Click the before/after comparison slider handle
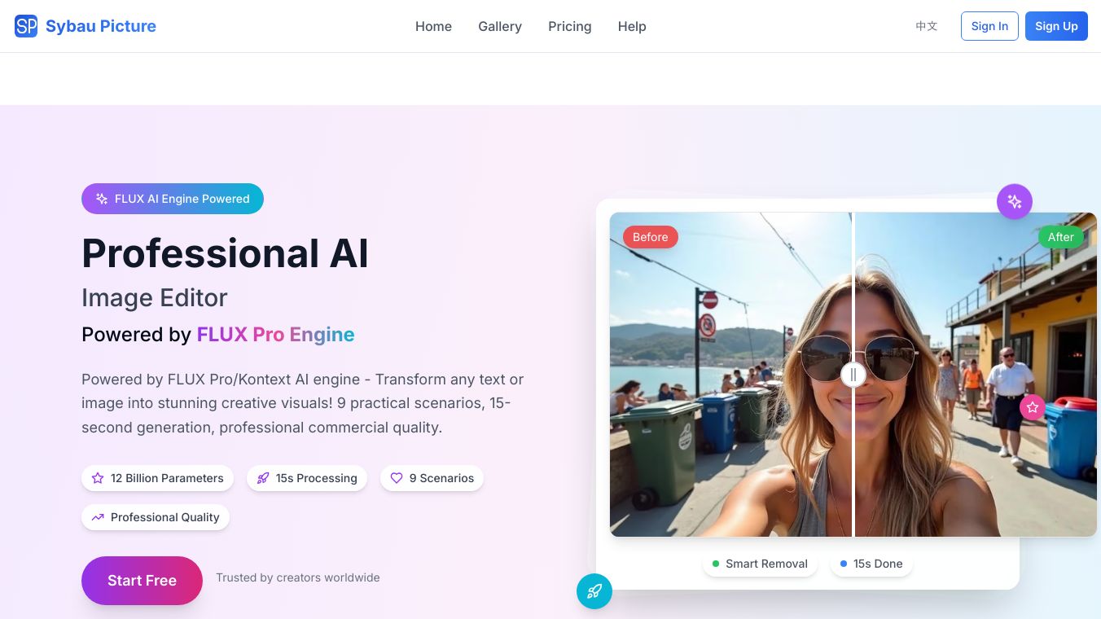This screenshot has height=619, width=1101. click(x=853, y=375)
